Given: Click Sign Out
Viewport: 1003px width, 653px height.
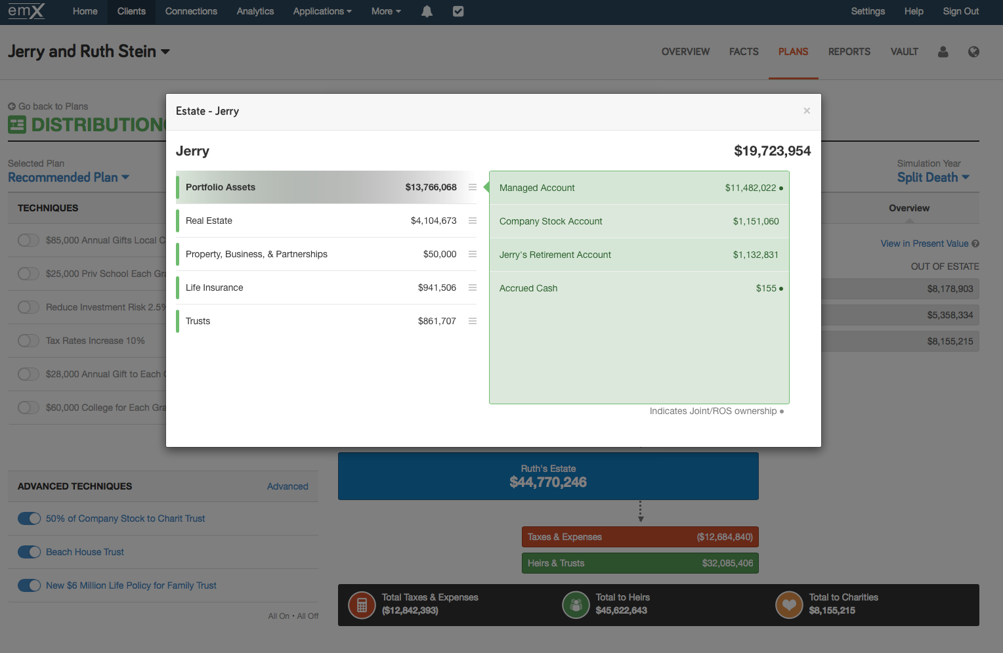Looking at the screenshot, I should pos(961,11).
